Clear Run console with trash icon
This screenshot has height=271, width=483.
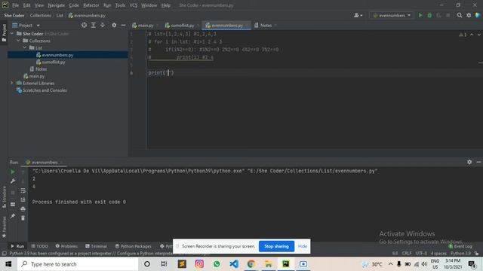tap(23, 218)
